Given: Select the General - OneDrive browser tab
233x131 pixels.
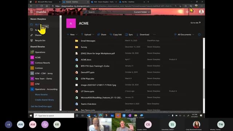Looking at the screenshot, I should [x=75, y=2].
